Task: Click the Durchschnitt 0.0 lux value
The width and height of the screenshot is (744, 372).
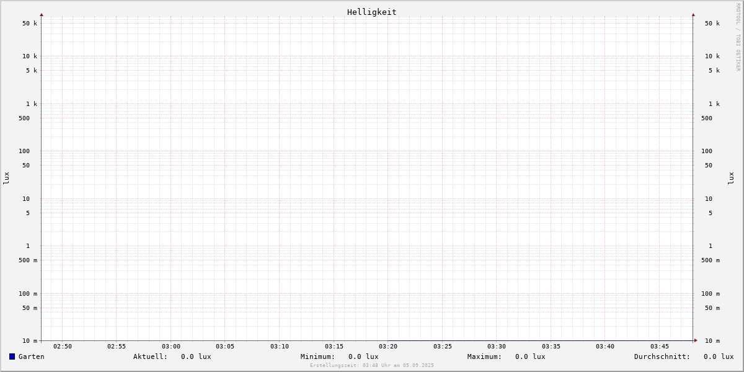Action: pyautogui.click(x=719, y=356)
